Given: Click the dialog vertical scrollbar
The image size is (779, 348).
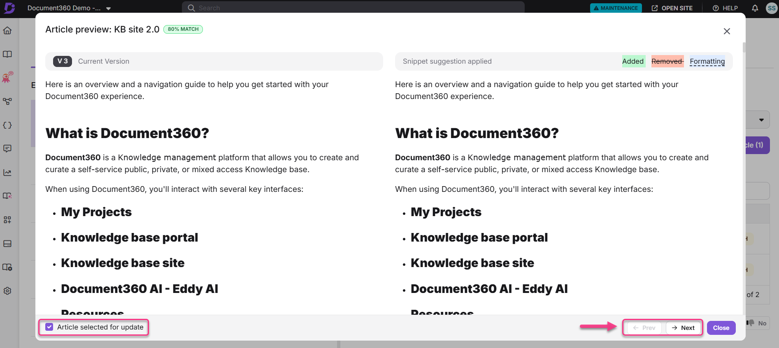Looking at the screenshot, I should (x=744, y=47).
